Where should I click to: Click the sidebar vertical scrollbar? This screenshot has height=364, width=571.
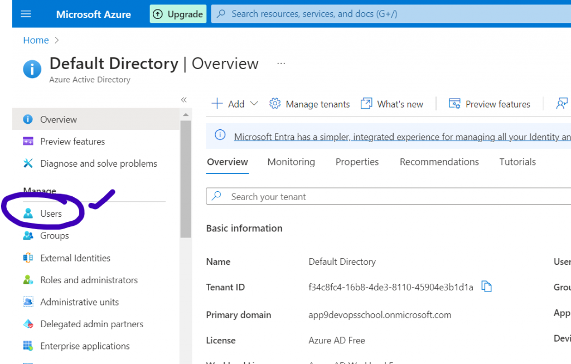click(186, 178)
